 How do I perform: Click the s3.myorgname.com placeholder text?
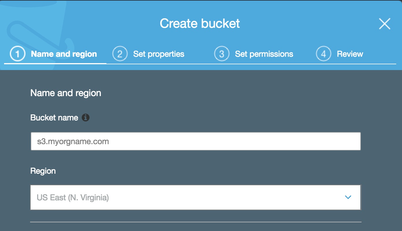(x=73, y=142)
